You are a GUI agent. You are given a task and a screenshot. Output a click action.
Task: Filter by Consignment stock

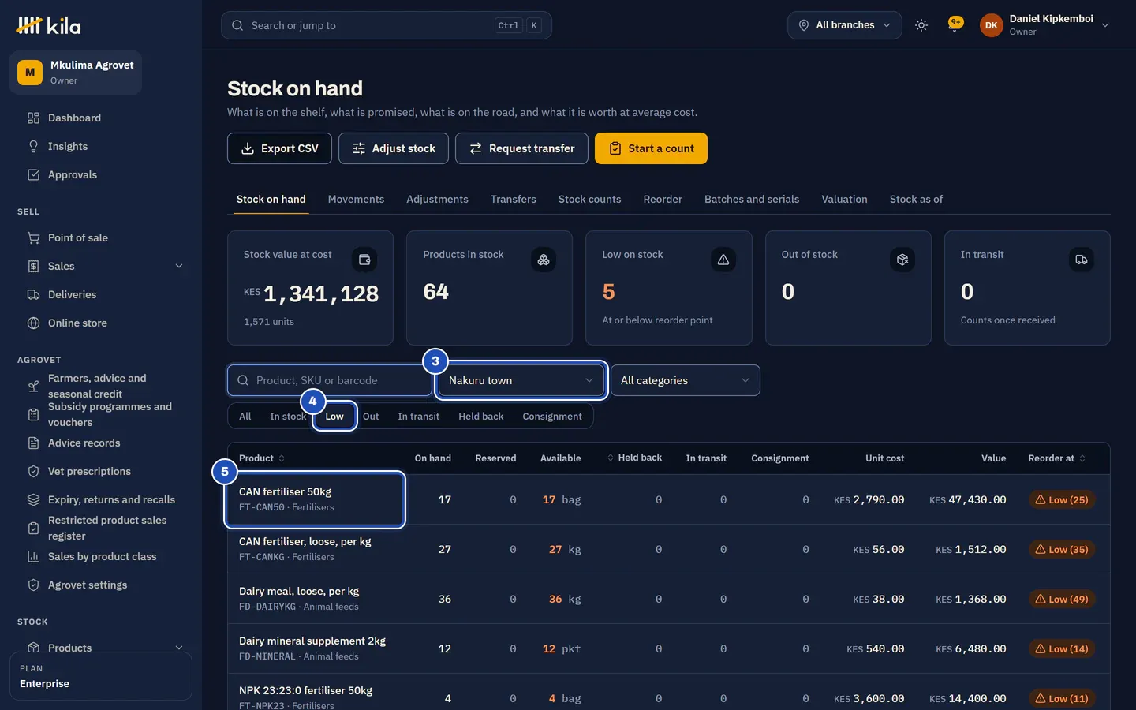click(552, 417)
